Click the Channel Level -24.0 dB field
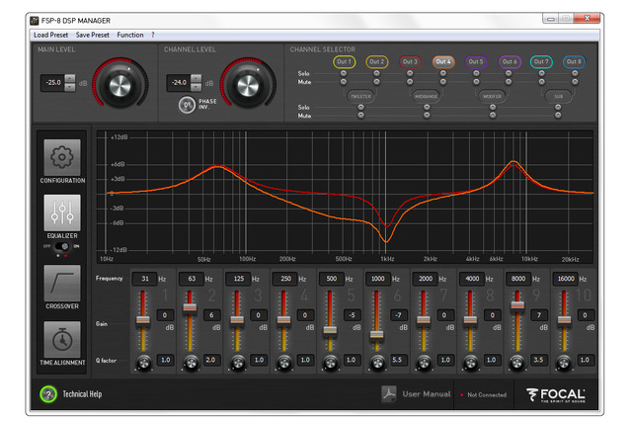The width and height of the screenshot is (632, 421). (x=179, y=83)
